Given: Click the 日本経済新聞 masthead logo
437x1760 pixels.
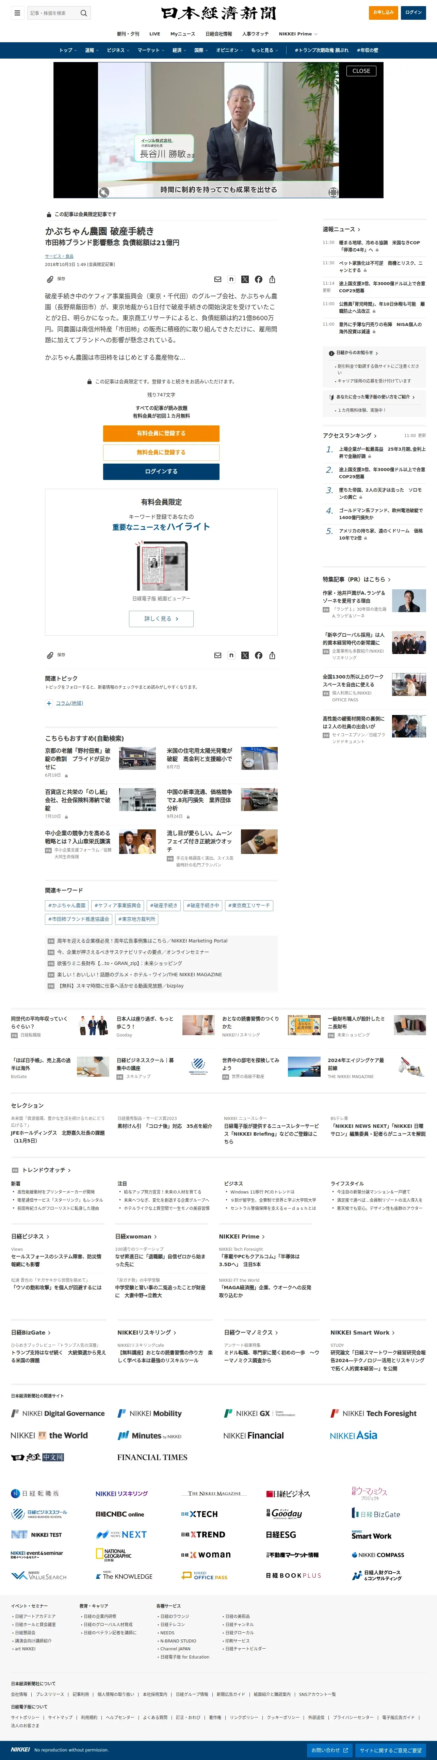Looking at the screenshot, I should pyautogui.click(x=218, y=13).
